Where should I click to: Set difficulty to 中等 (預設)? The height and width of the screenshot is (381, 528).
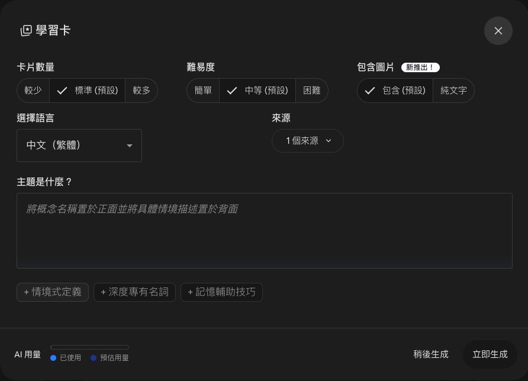coord(257,90)
